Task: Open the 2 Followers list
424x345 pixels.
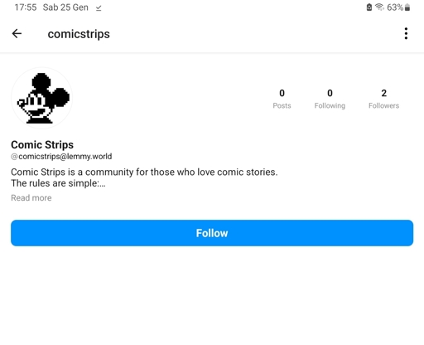Action: click(x=384, y=99)
